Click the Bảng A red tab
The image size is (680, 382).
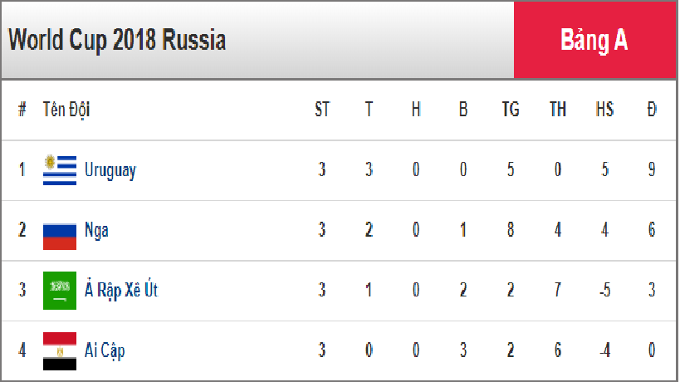594,40
